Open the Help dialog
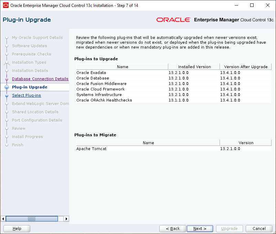 [17, 228]
